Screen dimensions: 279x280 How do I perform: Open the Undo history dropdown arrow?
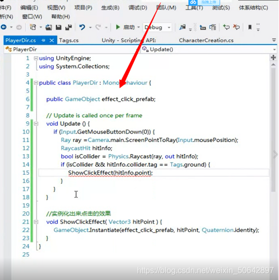coord(90,27)
